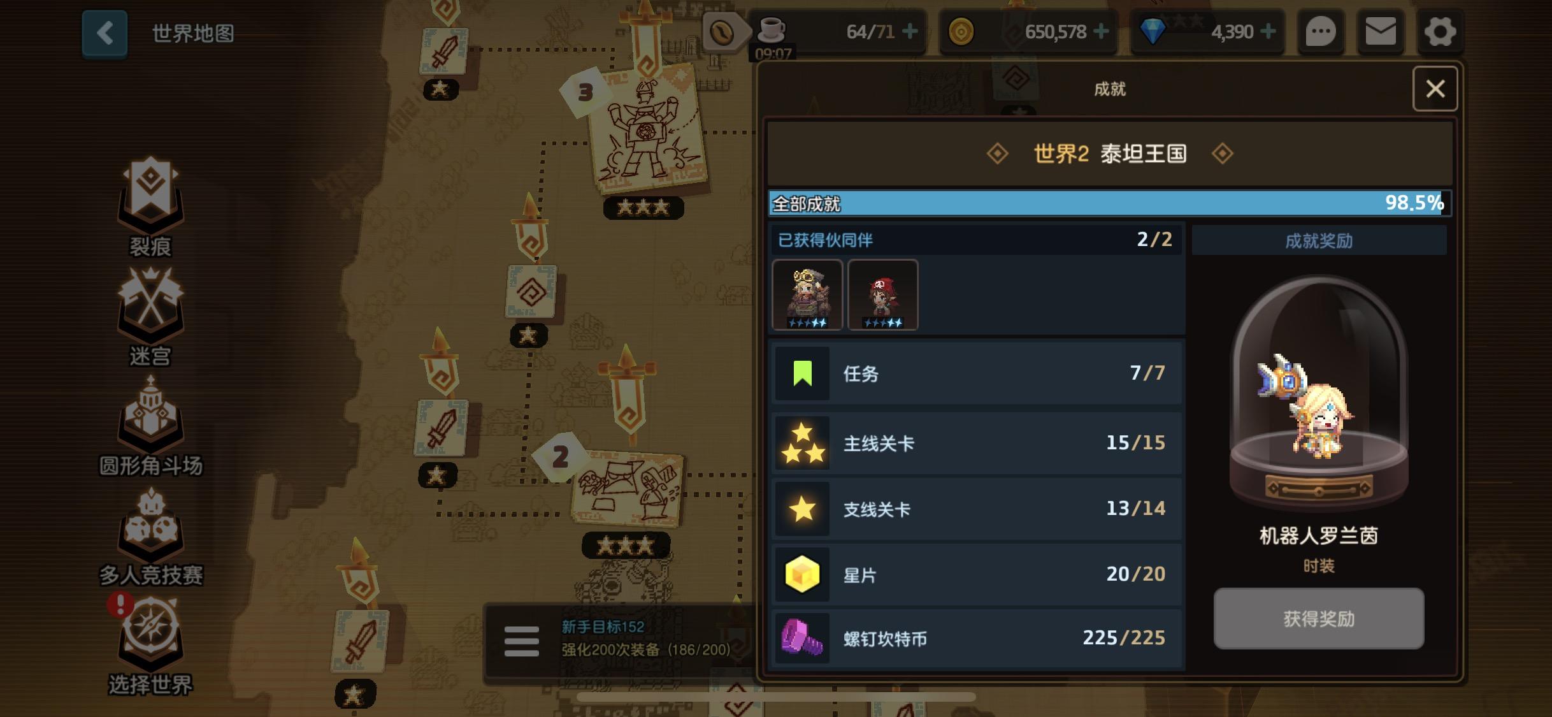Close the 成就 achievements panel
1552x717 pixels.
pyautogui.click(x=1435, y=89)
